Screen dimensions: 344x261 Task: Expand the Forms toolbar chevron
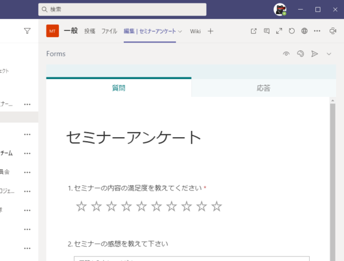(x=329, y=54)
